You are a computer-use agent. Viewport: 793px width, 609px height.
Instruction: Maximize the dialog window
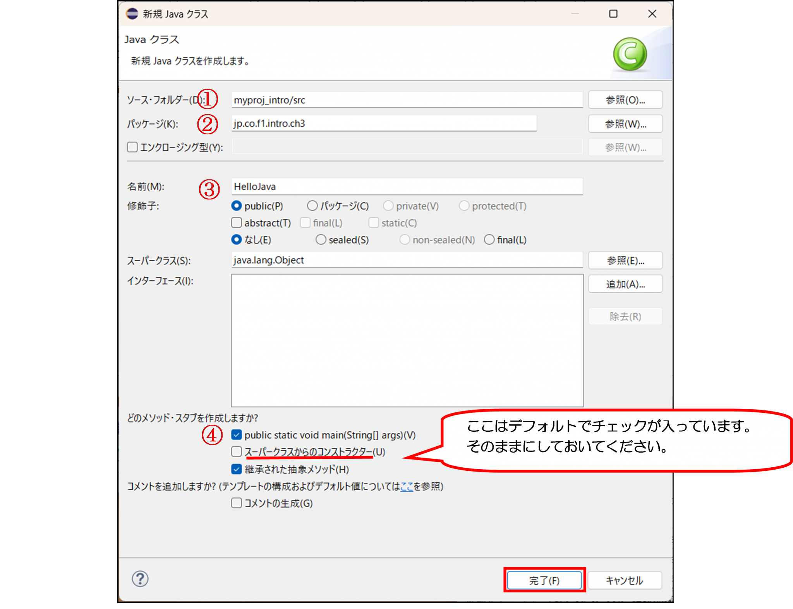tap(613, 14)
